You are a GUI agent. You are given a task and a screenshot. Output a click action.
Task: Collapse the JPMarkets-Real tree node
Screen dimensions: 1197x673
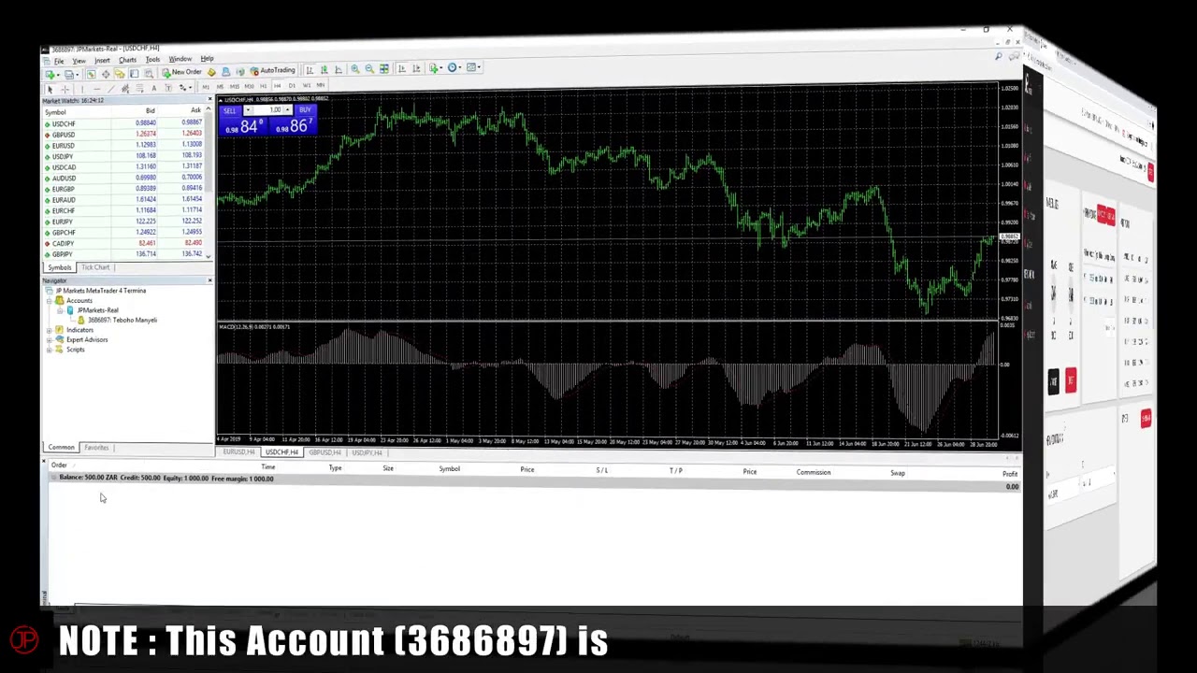coord(60,310)
